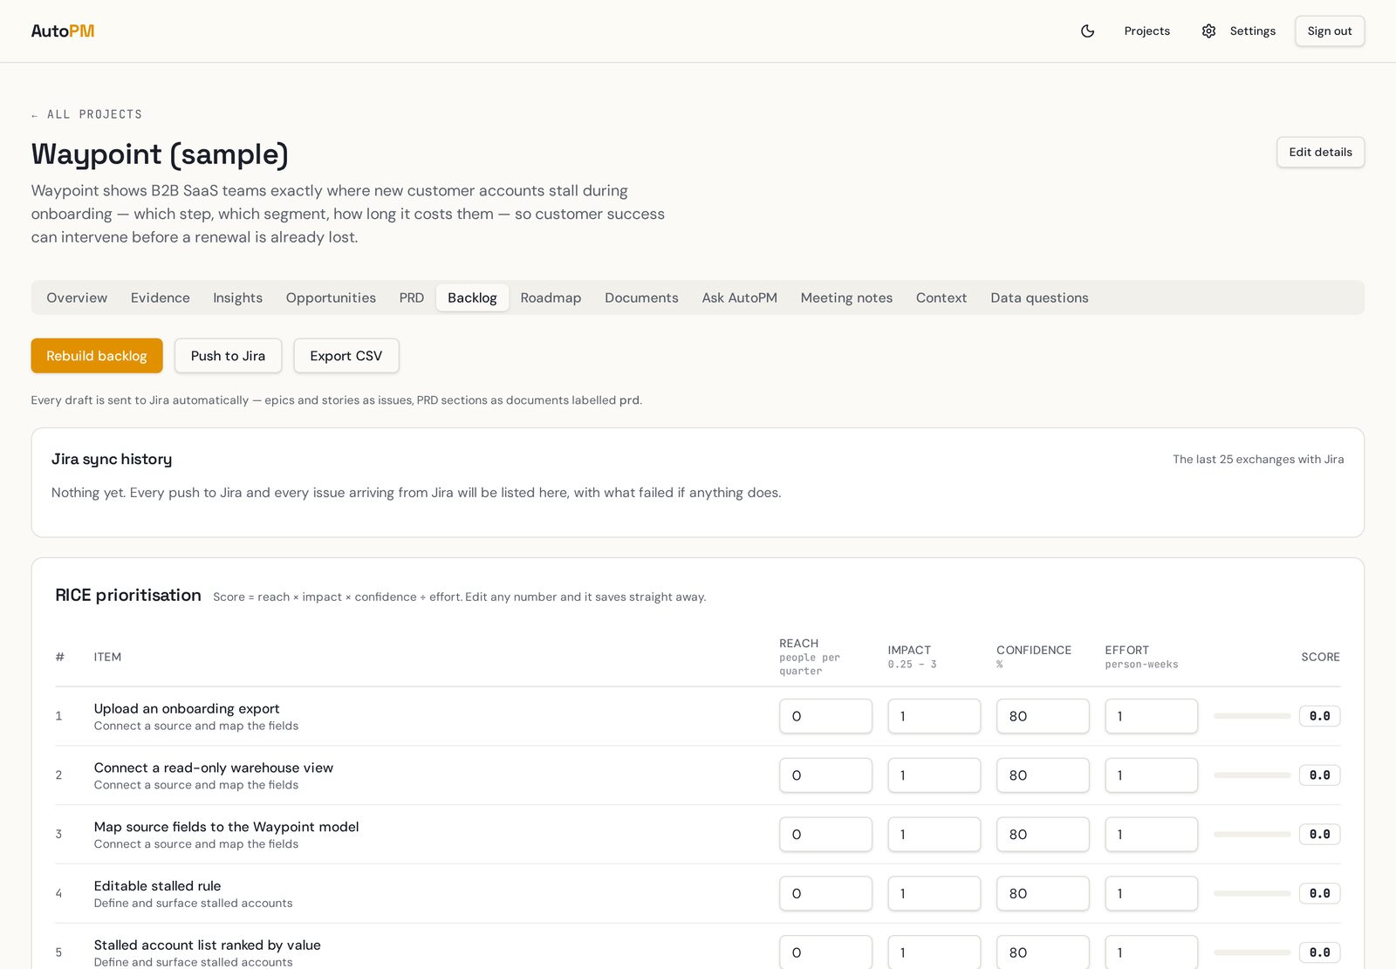Screen dimensions: 1396x969
Task: Edit Confidence for Stalled account list row
Action: (x=1043, y=952)
